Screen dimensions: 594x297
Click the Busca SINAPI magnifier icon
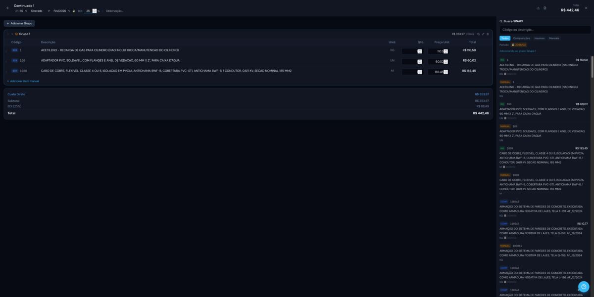tap(501, 21)
